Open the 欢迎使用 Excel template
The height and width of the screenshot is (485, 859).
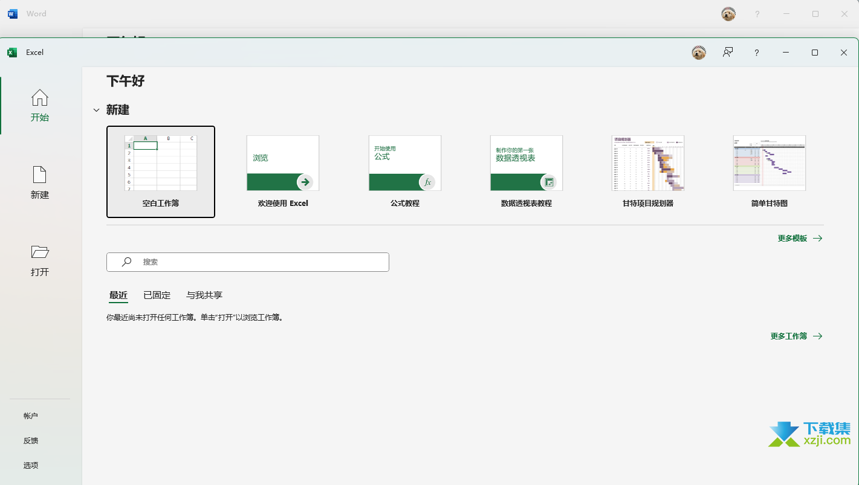pos(283,172)
